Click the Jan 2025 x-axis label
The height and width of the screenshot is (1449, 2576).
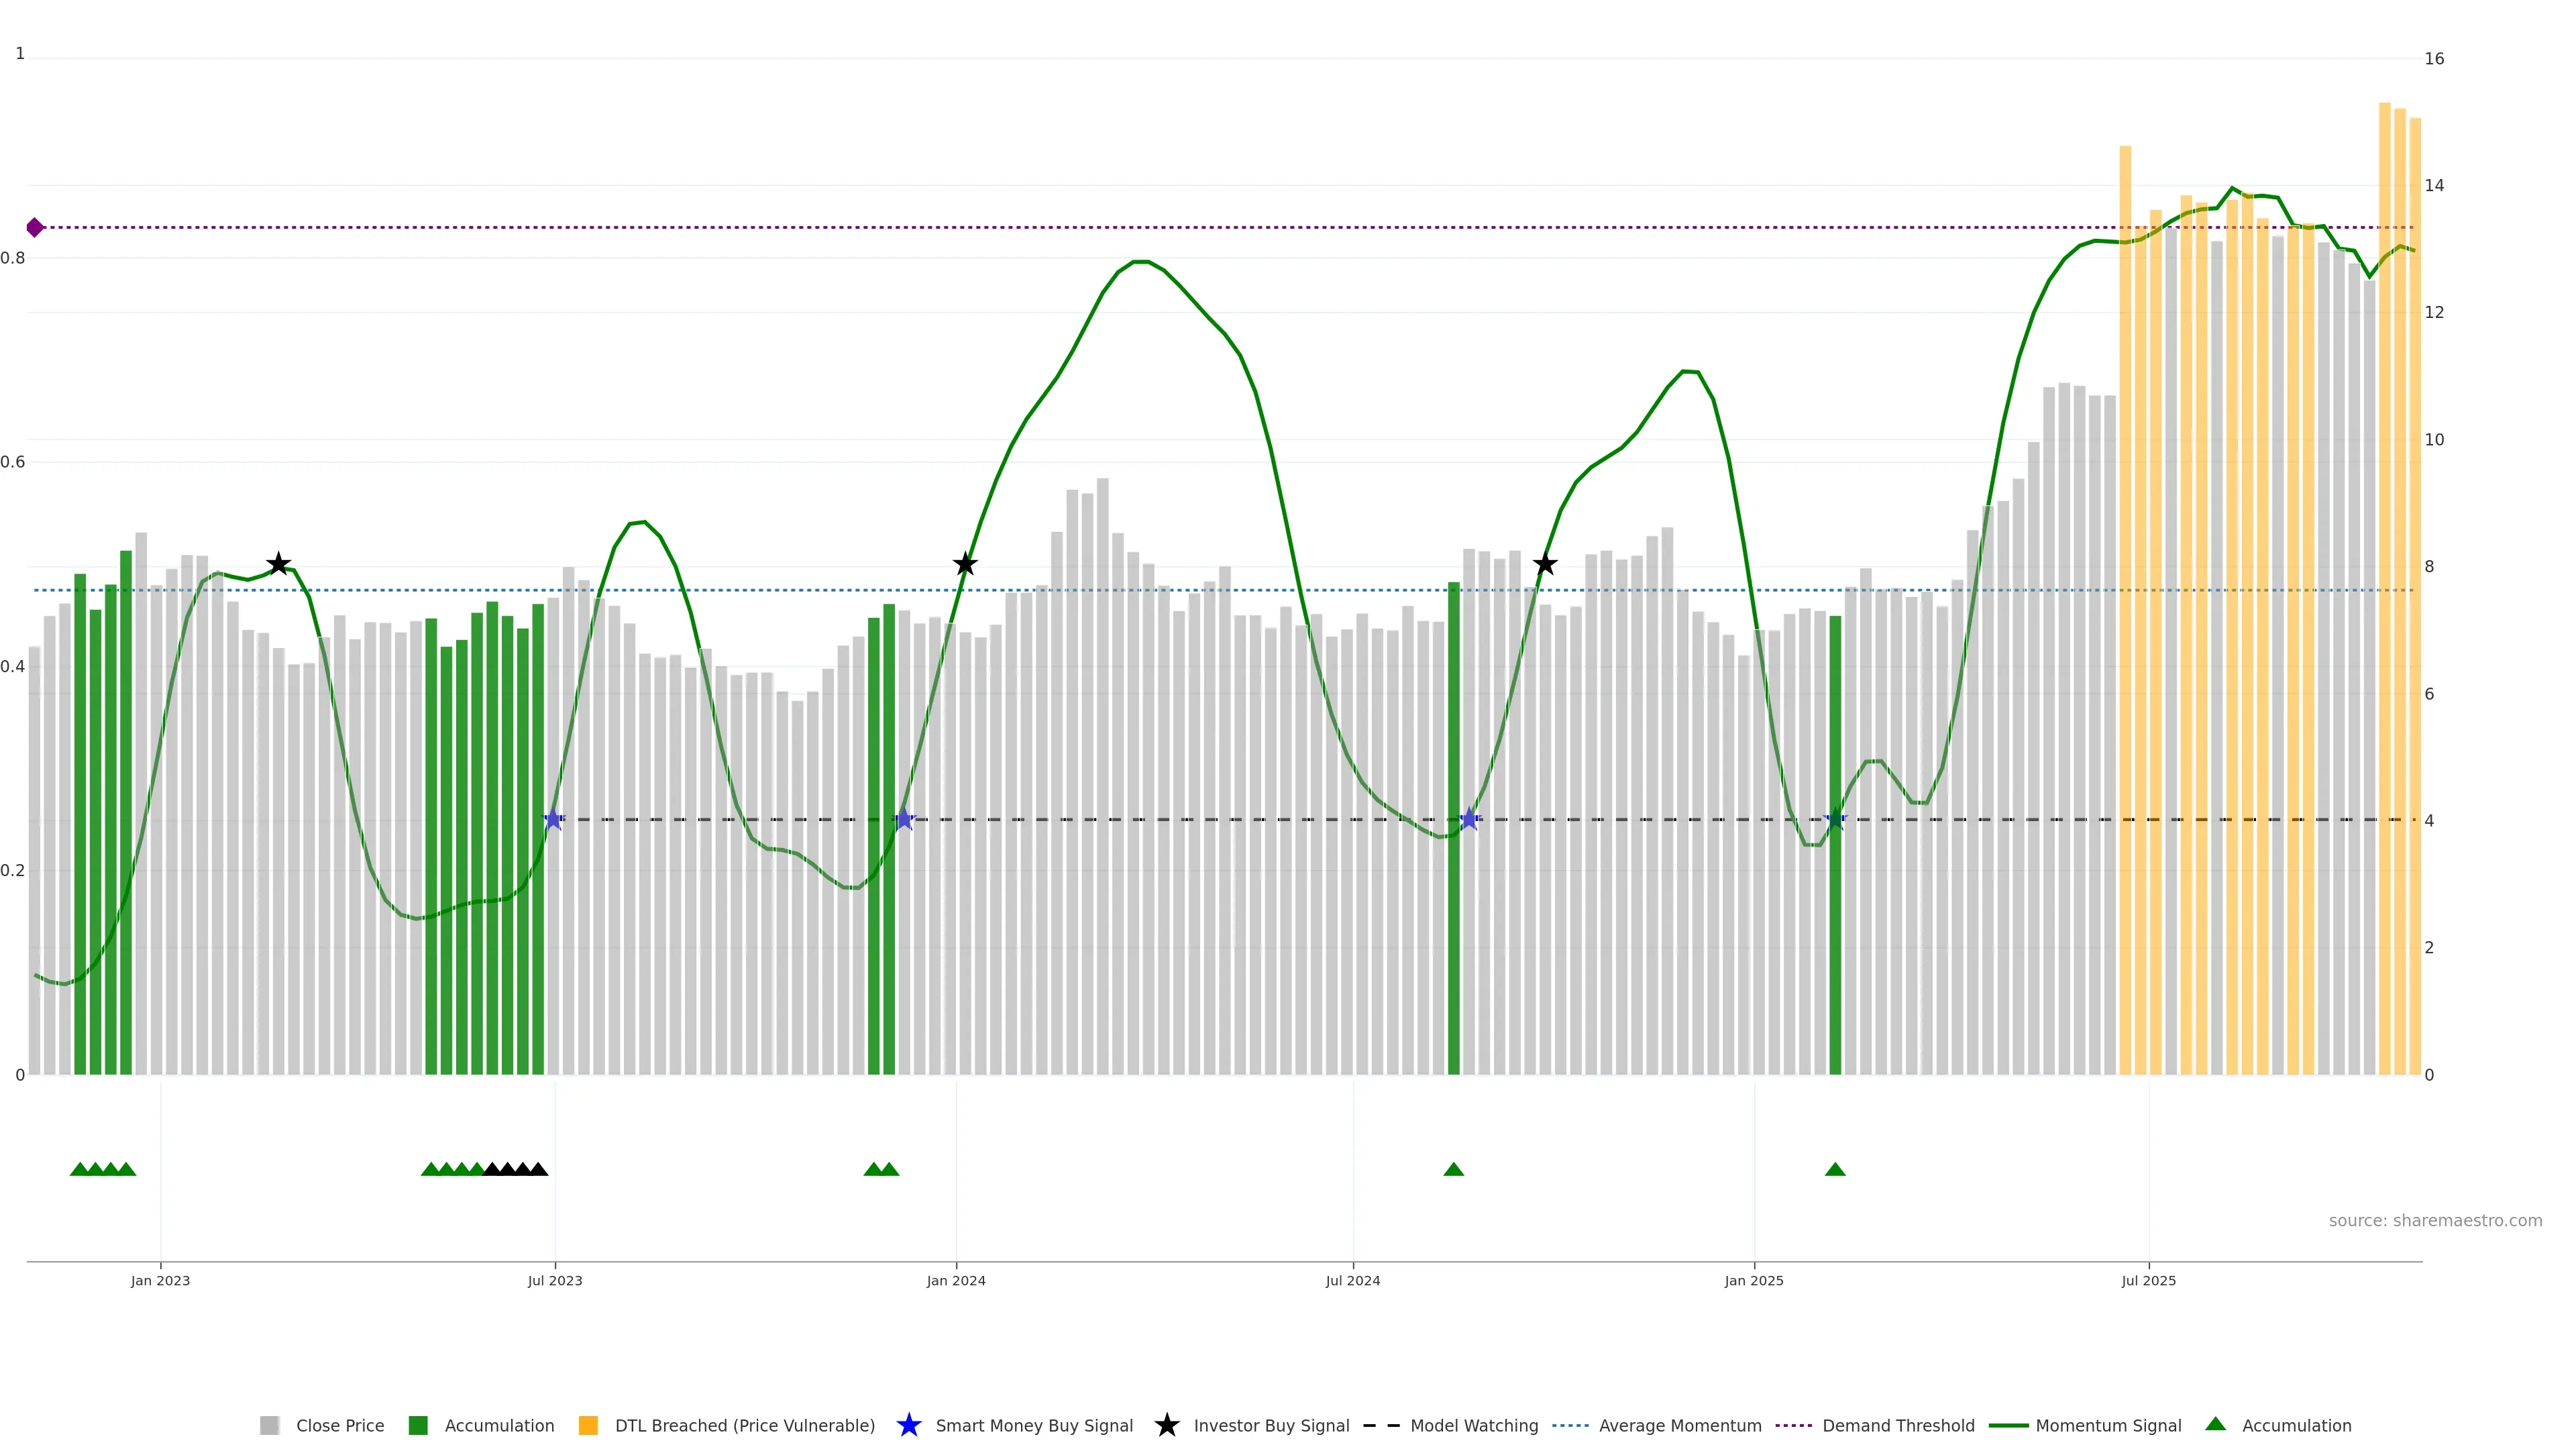pos(1753,1281)
